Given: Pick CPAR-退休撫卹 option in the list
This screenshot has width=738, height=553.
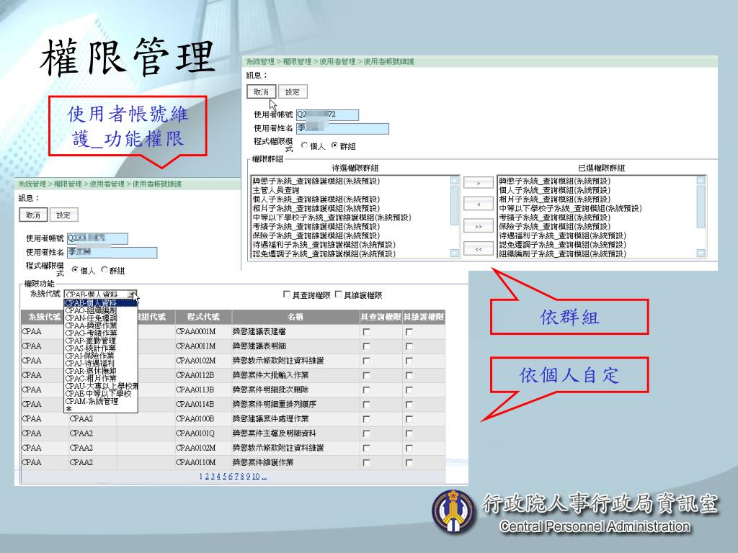Looking at the screenshot, I should pos(101,371).
